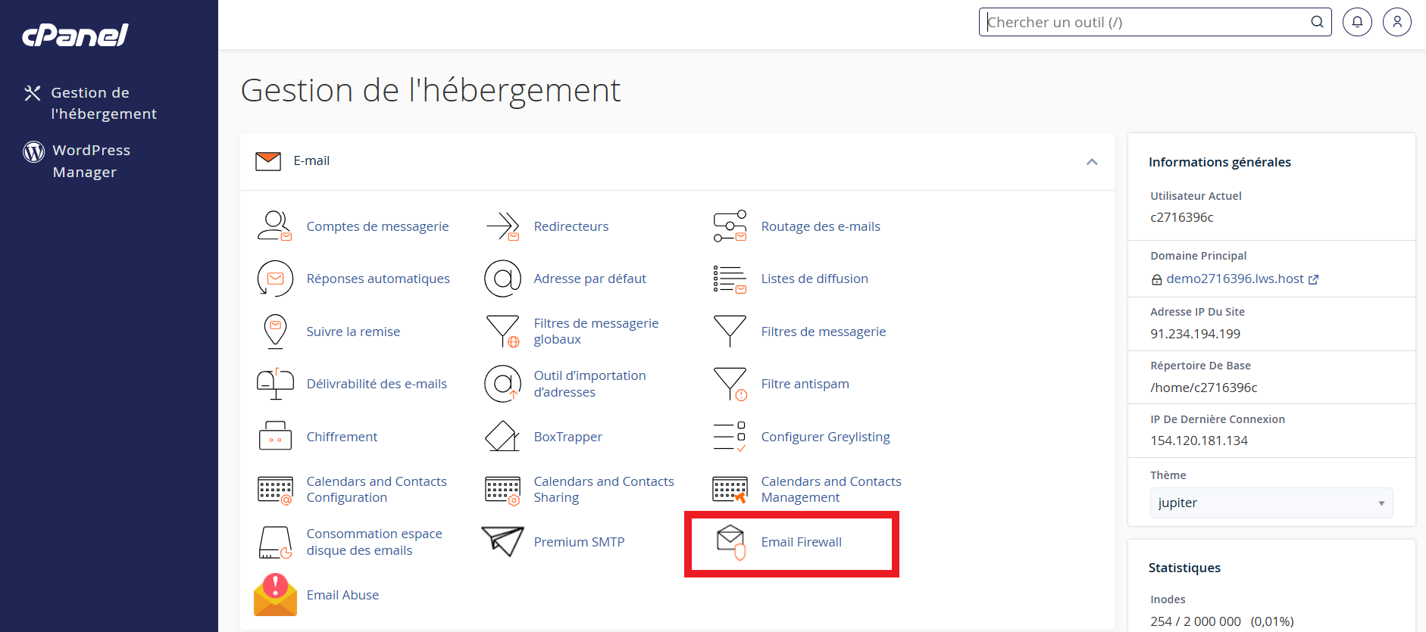Click the Premium SMTP paper plane icon

point(502,541)
